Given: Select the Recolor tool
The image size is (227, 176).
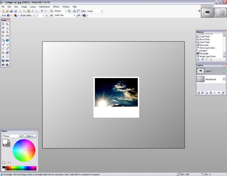Looking at the screenshot, I should click(7, 53).
